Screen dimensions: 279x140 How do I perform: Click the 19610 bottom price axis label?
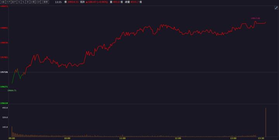coord(4,103)
